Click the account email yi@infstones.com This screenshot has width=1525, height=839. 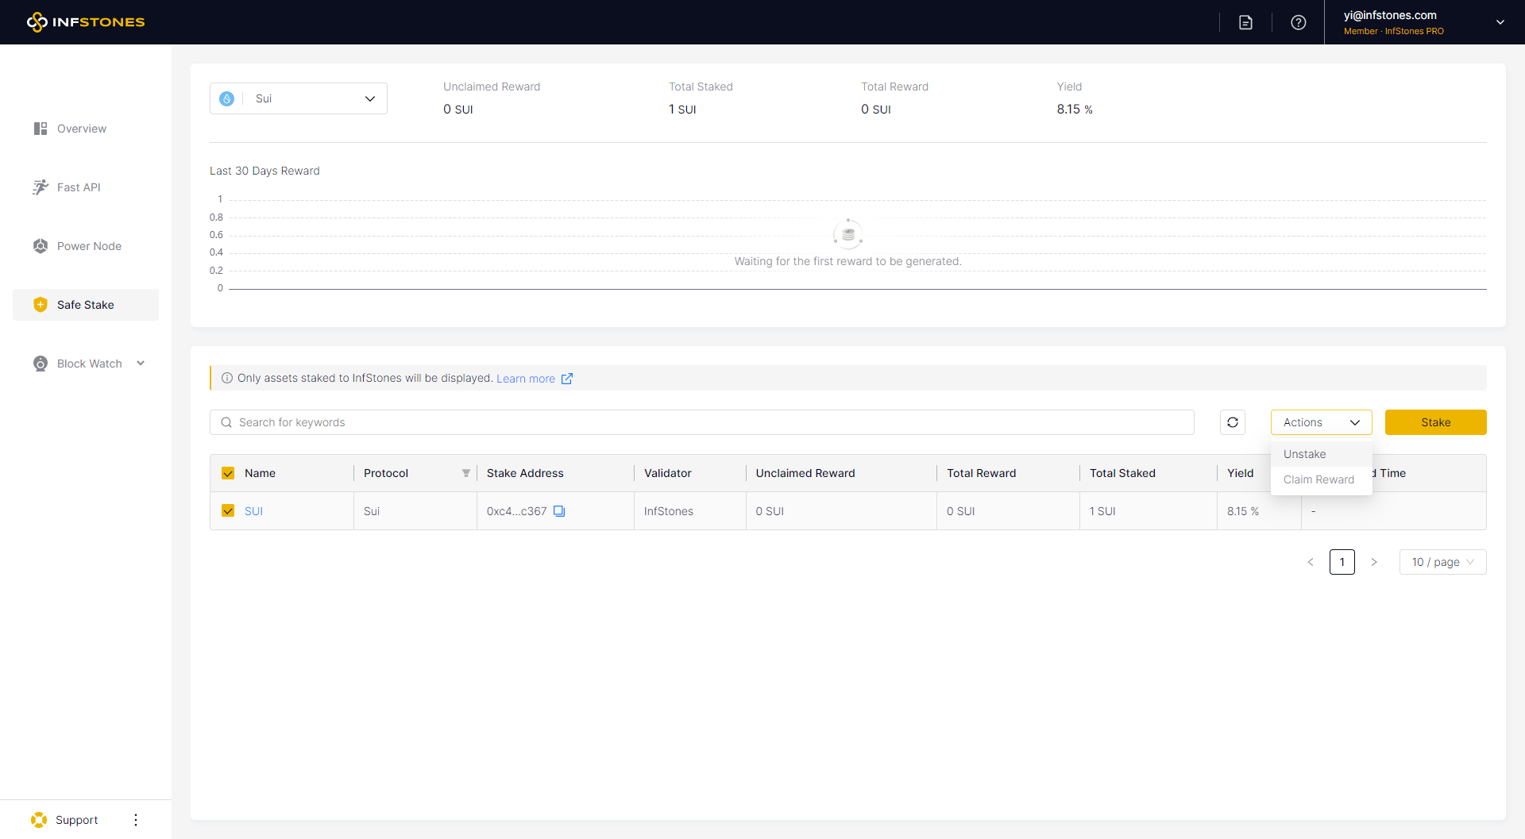click(x=1390, y=15)
